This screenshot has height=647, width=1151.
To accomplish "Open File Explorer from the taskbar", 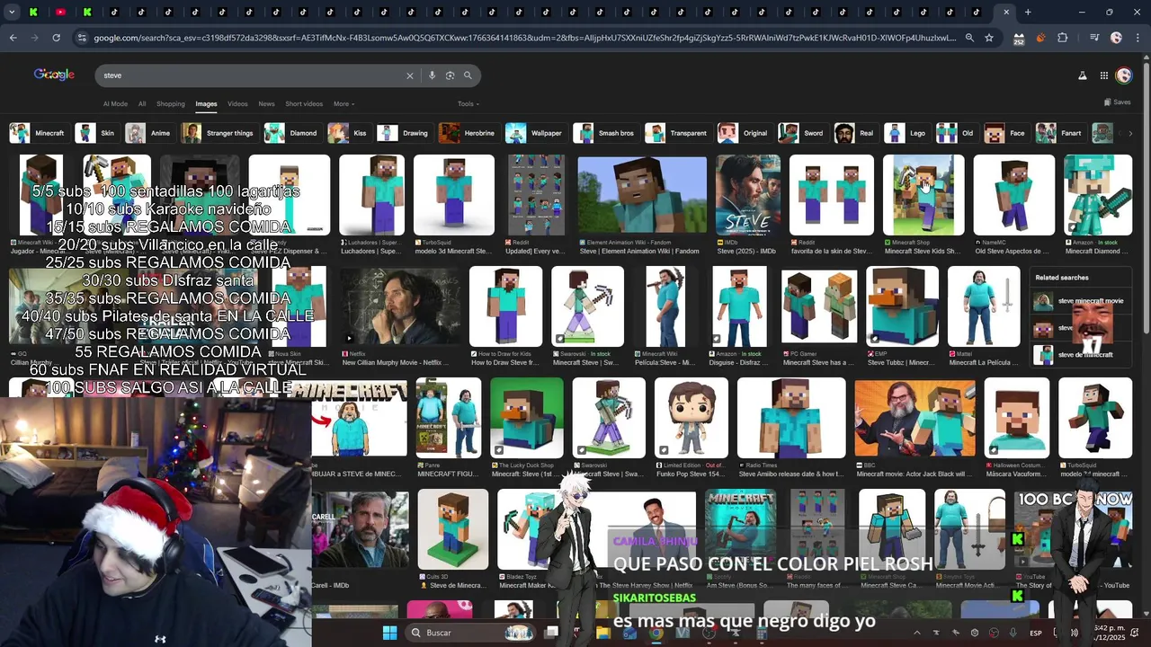I will (x=602, y=633).
